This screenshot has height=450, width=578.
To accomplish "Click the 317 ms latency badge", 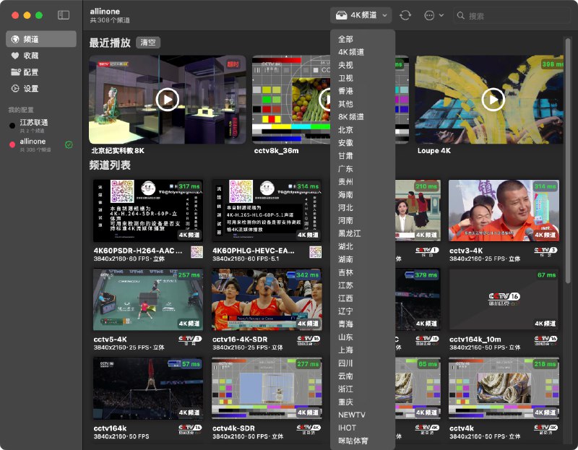I will 189,186.
